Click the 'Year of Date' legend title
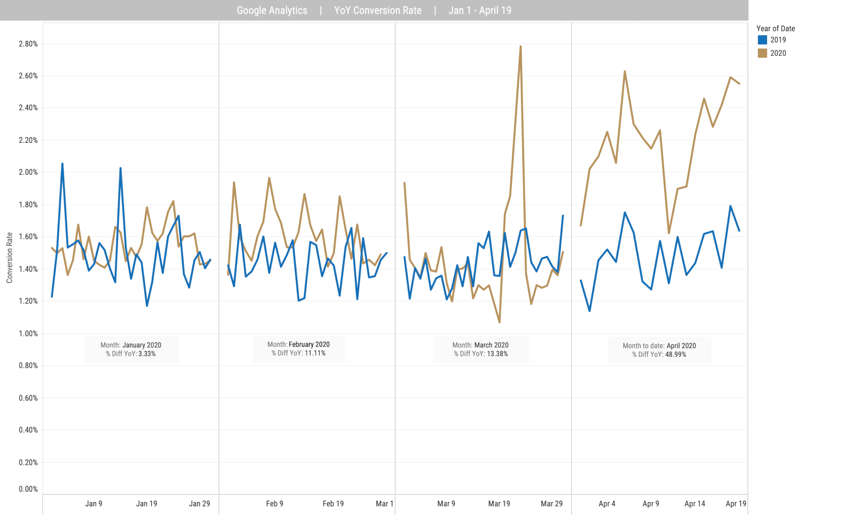Screen dimensions: 849x515 (776, 29)
